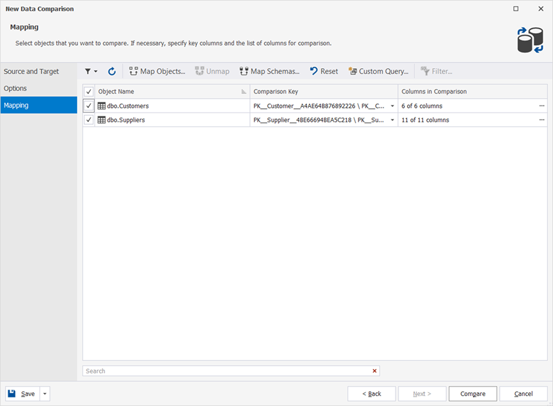
Task: Switch to the Options page
Action: (15, 88)
